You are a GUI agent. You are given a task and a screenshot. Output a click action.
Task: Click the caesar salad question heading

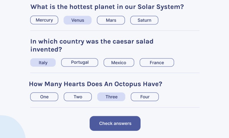(x=92, y=45)
